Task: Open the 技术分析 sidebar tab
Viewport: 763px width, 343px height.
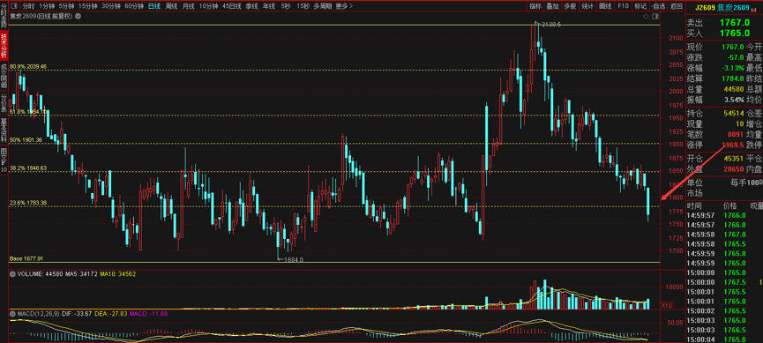Action: point(4,46)
